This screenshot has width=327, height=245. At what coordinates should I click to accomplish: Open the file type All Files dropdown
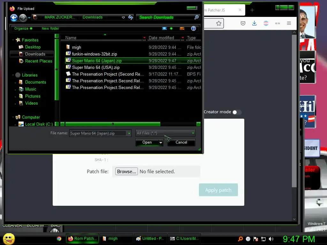click(x=165, y=133)
